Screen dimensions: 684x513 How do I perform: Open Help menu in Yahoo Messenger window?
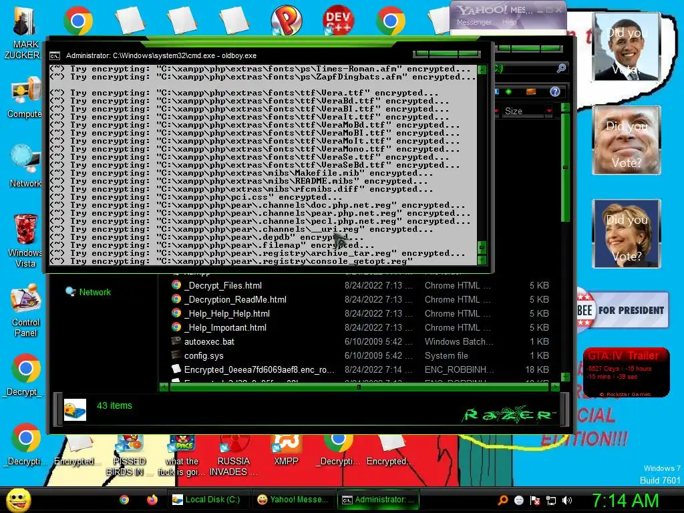point(509,22)
